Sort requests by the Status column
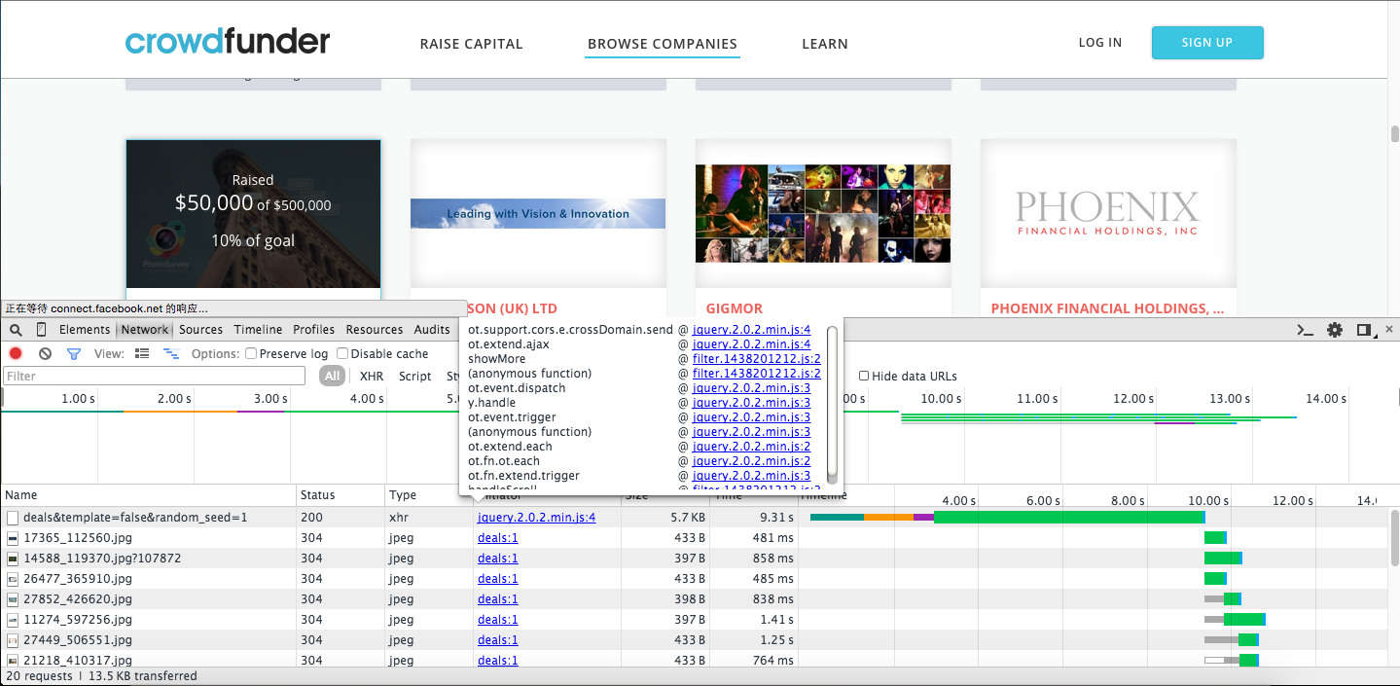This screenshot has height=686, width=1400. click(x=340, y=495)
